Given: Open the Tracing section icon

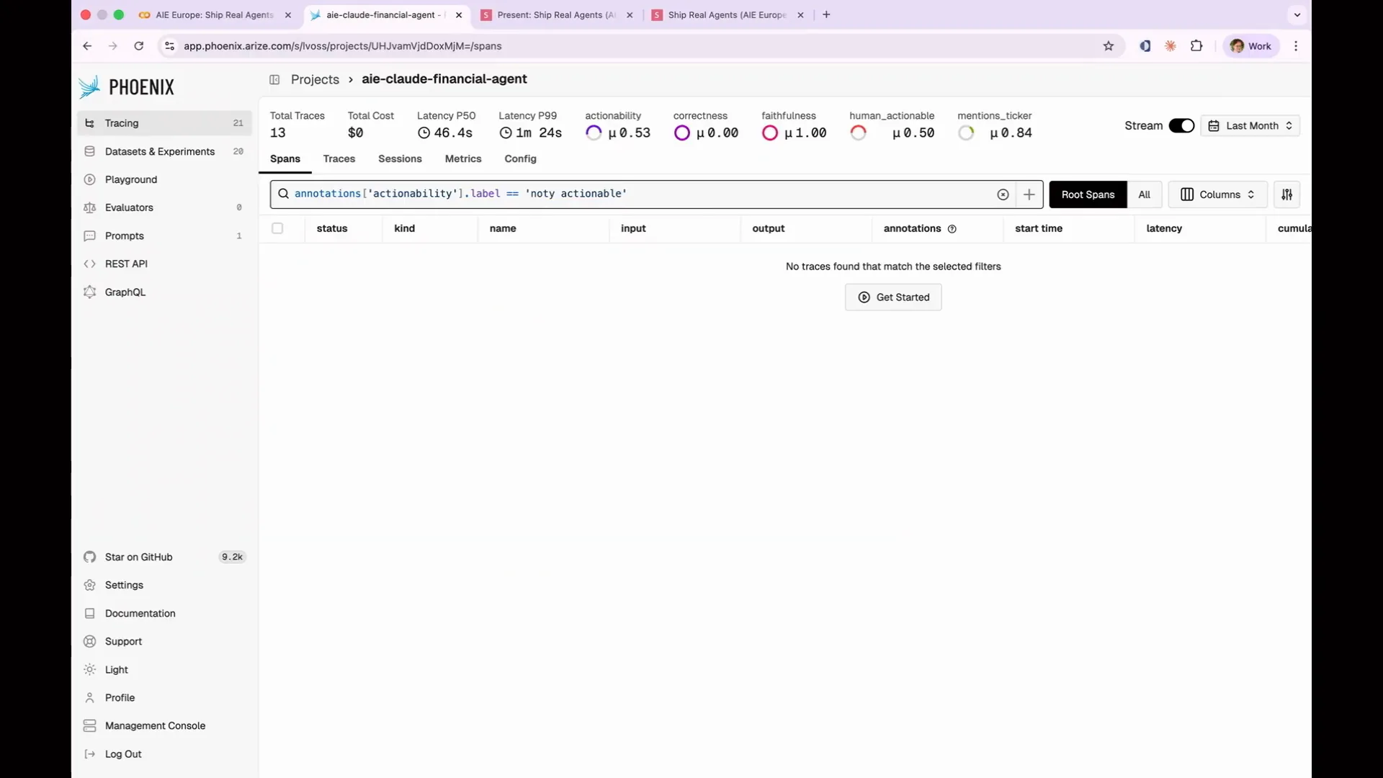Looking at the screenshot, I should (x=90, y=123).
